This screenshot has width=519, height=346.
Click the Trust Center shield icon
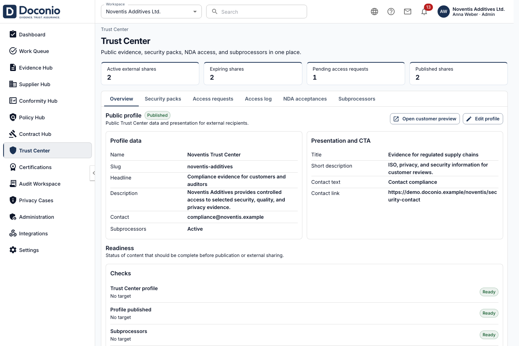[13, 150]
